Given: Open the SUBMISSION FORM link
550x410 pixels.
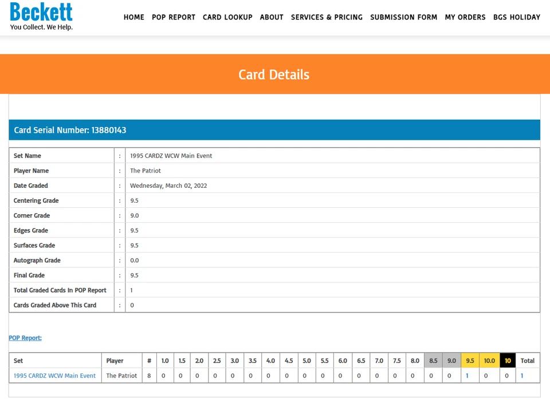Looking at the screenshot, I should [x=404, y=17].
